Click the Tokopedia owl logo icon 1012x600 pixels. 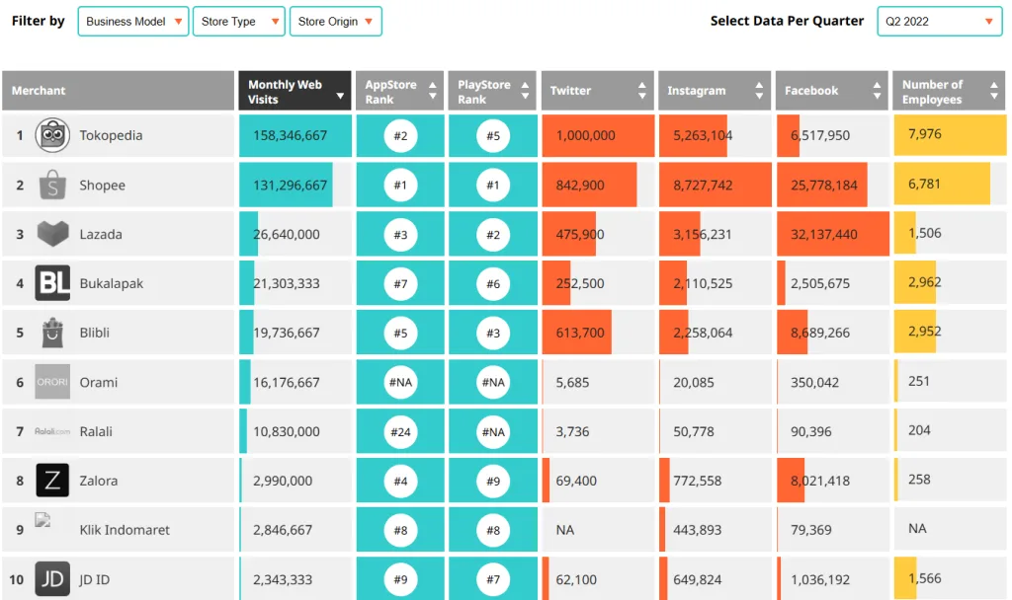tap(52, 135)
